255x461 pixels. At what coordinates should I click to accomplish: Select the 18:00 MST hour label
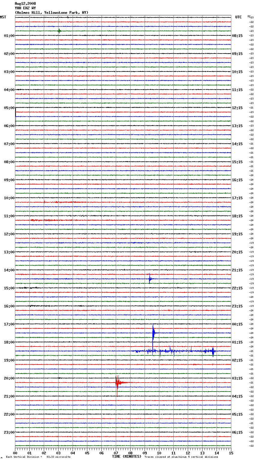point(9,342)
